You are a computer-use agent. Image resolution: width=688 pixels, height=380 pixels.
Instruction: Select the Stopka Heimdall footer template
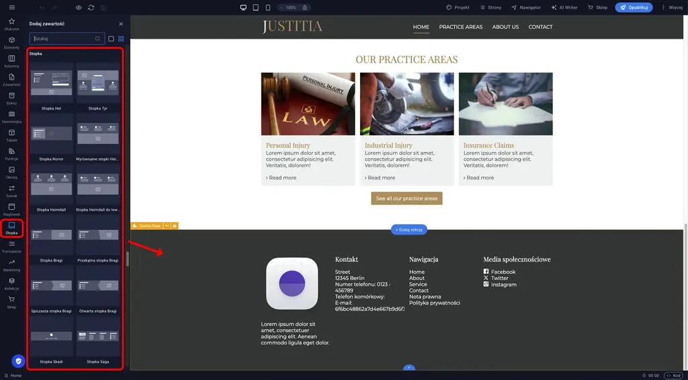tap(51, 188)
